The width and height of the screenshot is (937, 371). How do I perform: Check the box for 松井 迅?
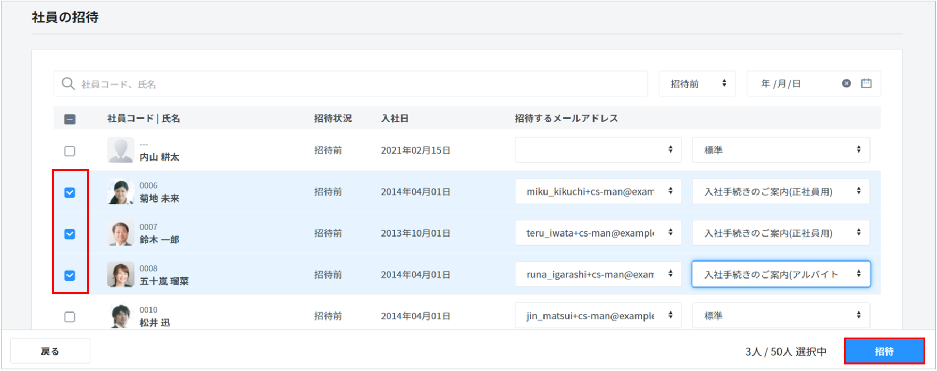[70, 317]
